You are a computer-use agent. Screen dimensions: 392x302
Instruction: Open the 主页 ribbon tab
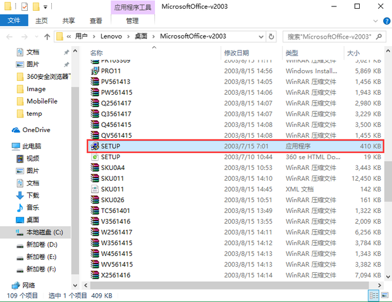[42, 21]
